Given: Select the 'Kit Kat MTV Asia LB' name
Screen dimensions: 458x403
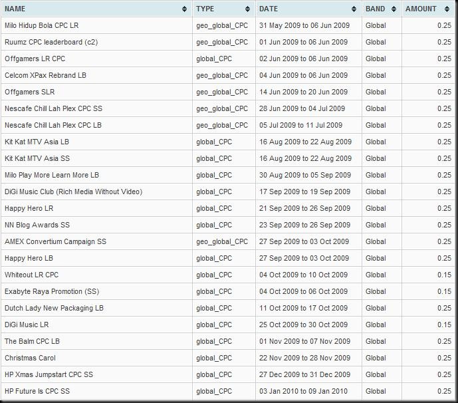Looking at the screenshot, I should 37,142.
